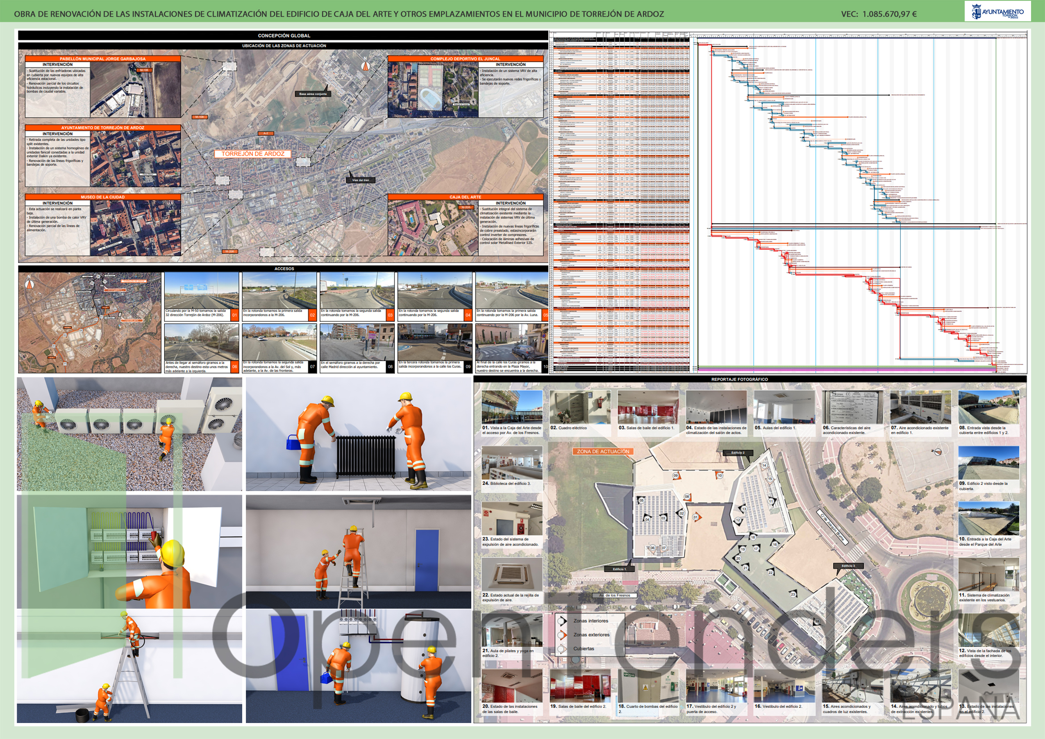Click photo marker 10 on the map
The image size is (1045, 739).
pos(720,475)
